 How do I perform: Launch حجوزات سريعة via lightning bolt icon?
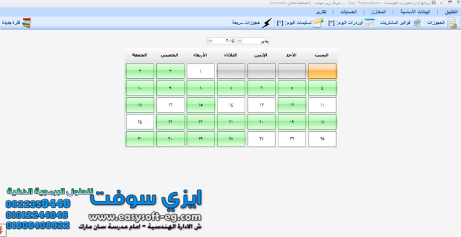pos(267,23)
